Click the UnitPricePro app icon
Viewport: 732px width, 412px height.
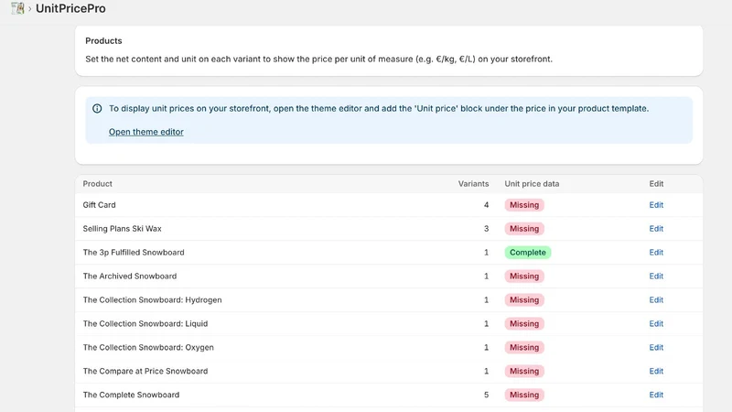[x=17, y=8]
